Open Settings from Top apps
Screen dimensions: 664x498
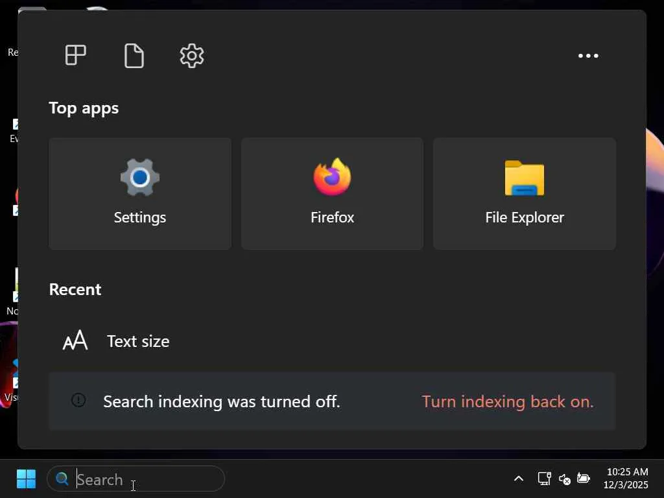click(x=140, y=193)
